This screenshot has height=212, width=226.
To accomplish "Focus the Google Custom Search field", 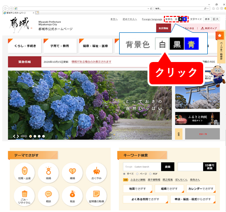I will pos(142,167).
